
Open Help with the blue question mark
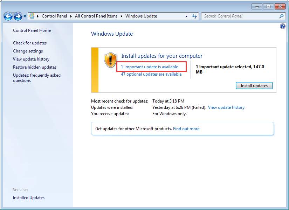click(283, 26)
